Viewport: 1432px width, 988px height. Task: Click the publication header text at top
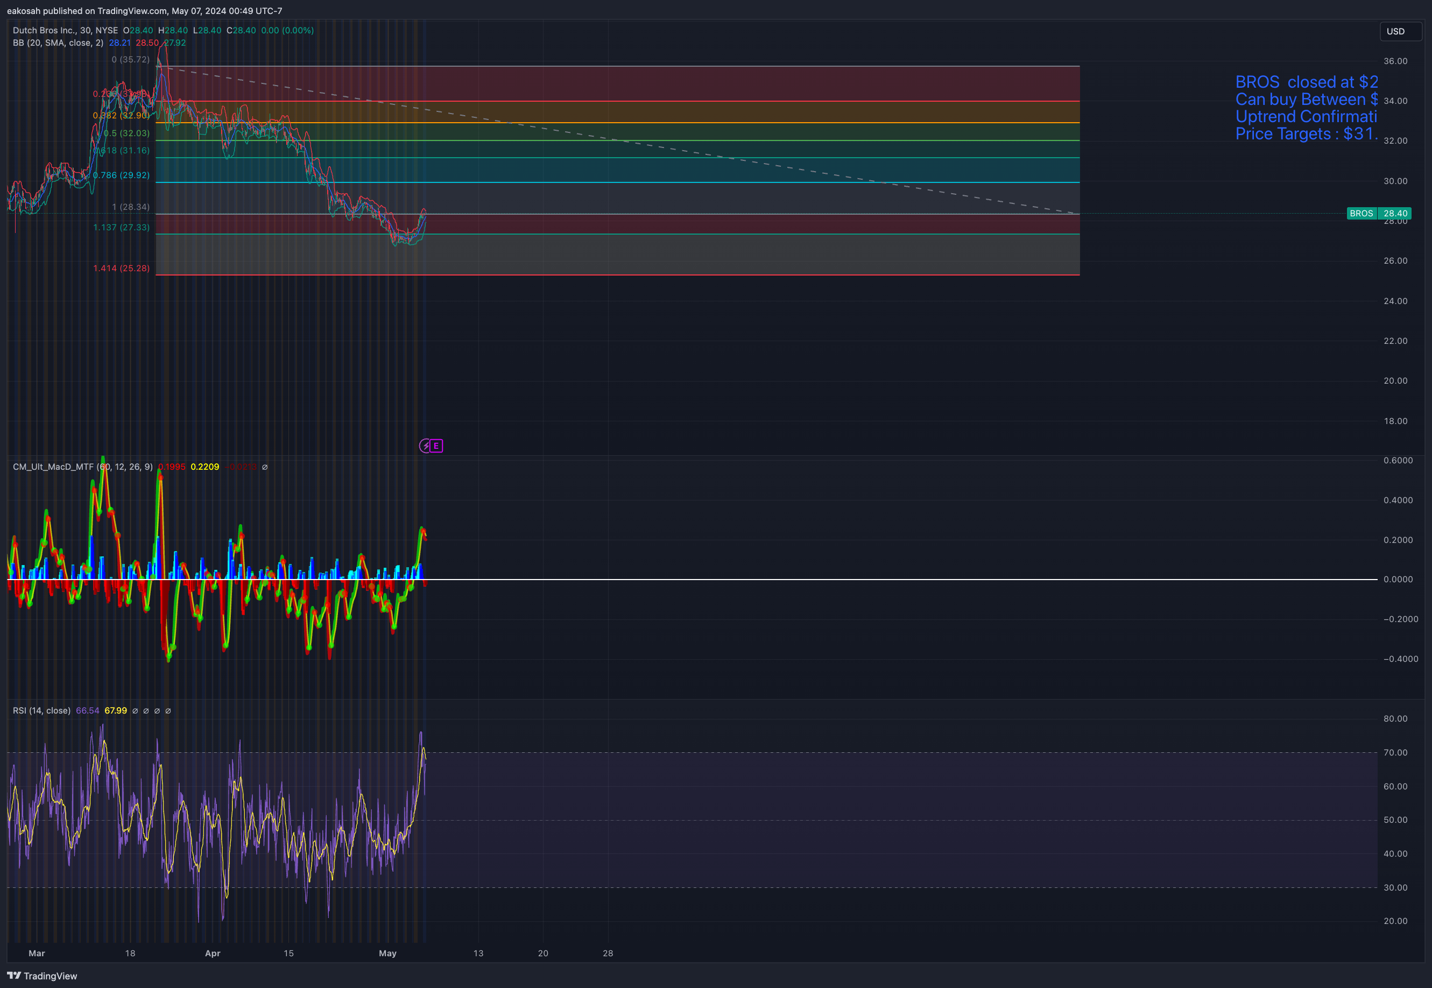coord(144,11)
